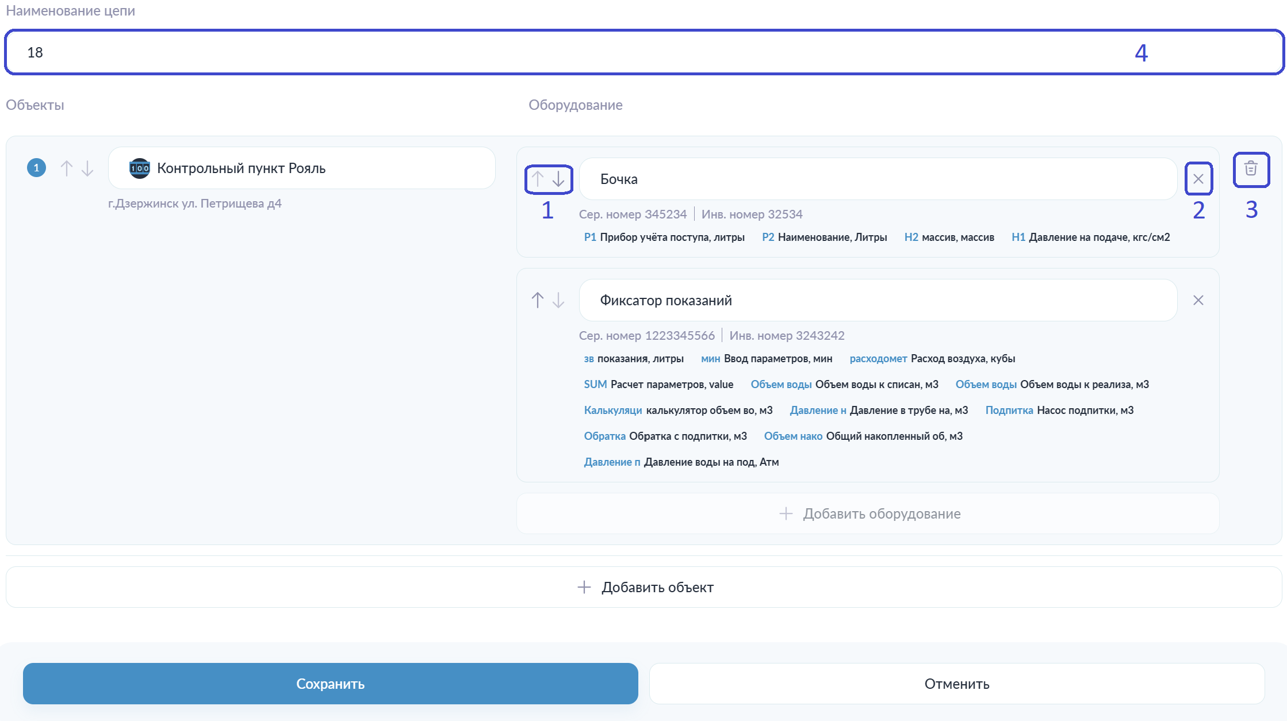Image resolution: width=1287 pixels, height=721 pixels.
Task: Click the object number 1 badge
Action: 36,168
